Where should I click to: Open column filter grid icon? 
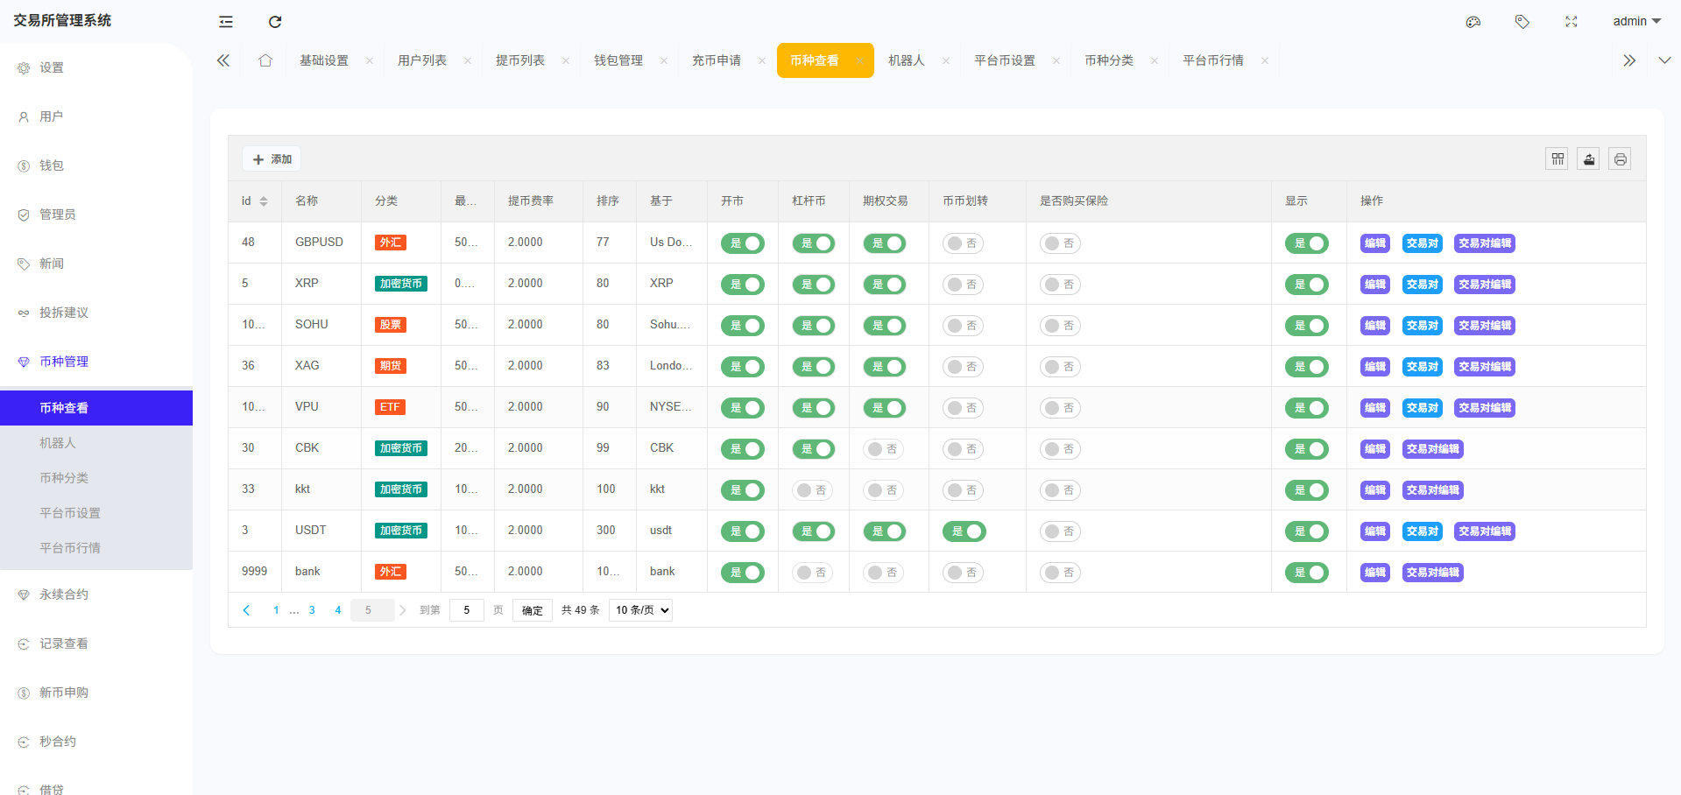(x=1557, y=159)
